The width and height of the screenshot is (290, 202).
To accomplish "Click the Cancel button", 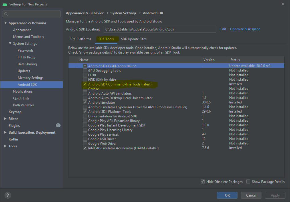I will [x=251, y=195].
